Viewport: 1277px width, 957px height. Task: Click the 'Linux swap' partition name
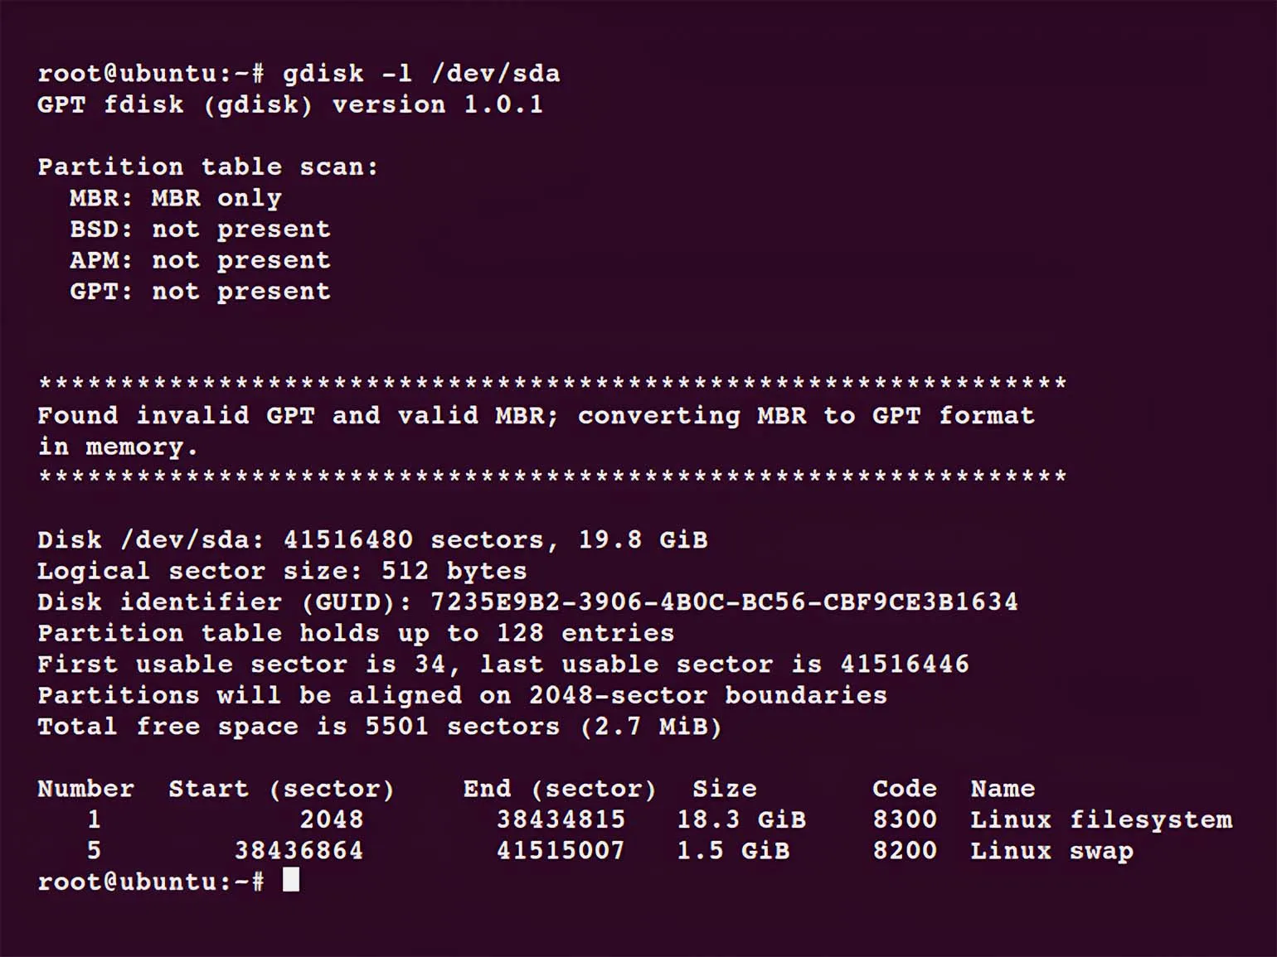(1051, 851)
